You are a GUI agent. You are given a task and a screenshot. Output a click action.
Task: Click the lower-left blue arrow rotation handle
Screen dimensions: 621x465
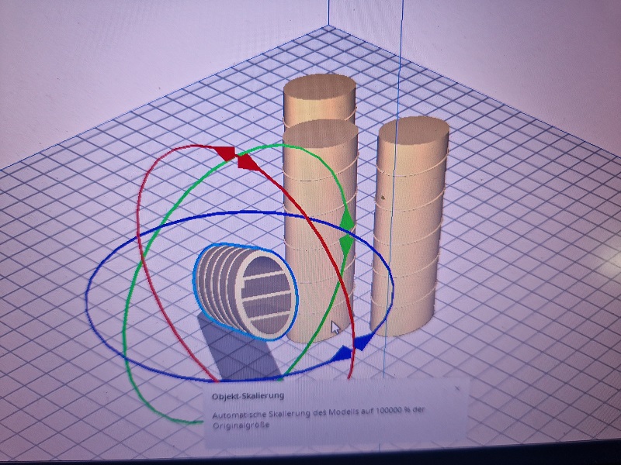[x=340, y=354]
